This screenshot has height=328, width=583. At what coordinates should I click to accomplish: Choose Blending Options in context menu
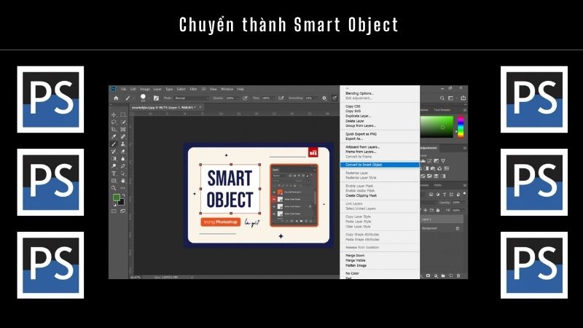coord(359,93)
